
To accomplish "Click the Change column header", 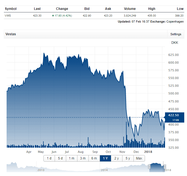I will (x=62, y=9).
